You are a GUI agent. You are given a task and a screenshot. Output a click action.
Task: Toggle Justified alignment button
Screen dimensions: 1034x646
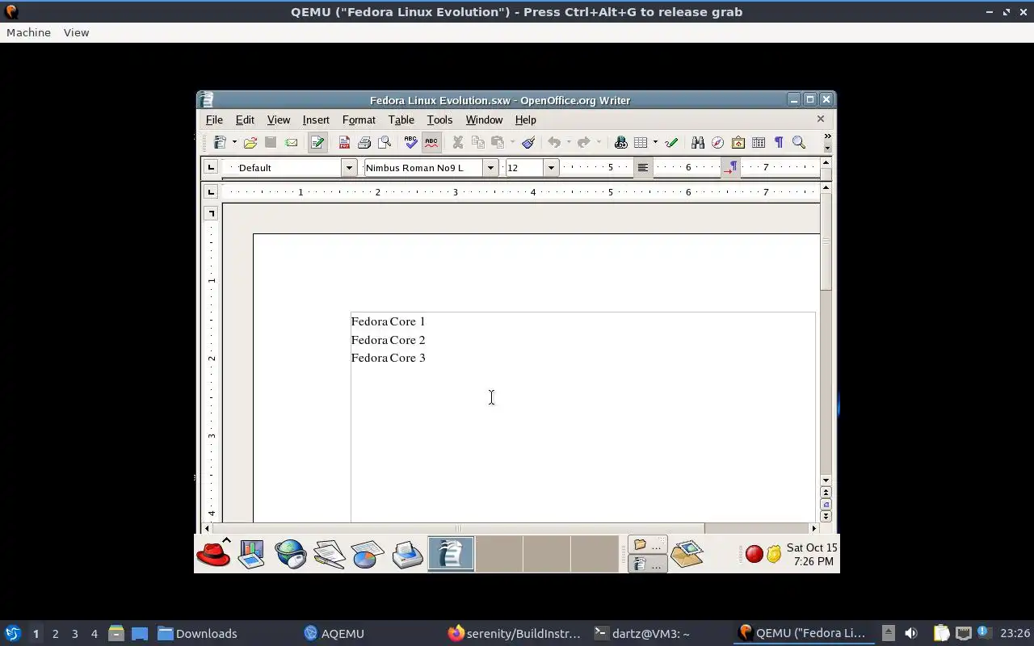(643, 168)
